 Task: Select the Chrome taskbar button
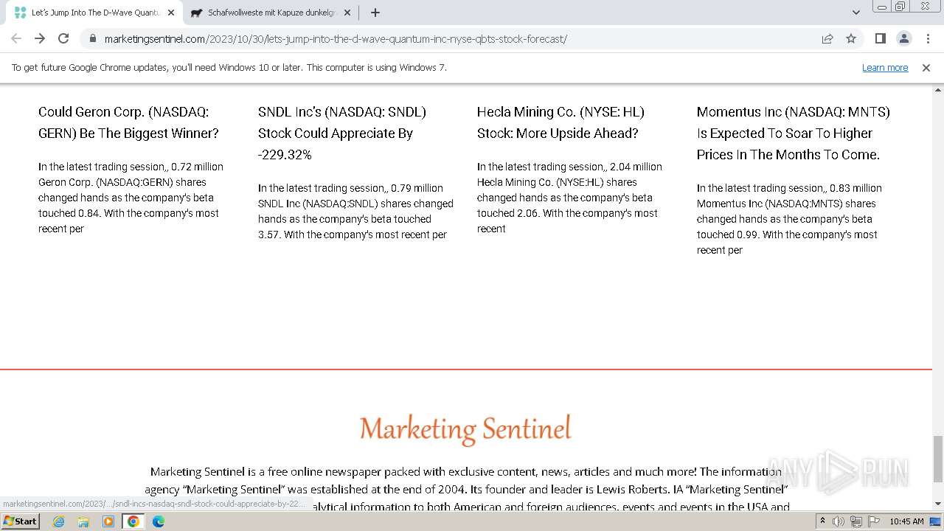tap(133, 521)
